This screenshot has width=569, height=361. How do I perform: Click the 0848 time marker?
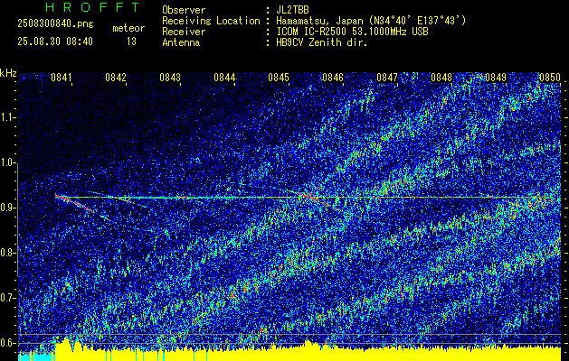[x=441, y=78]
